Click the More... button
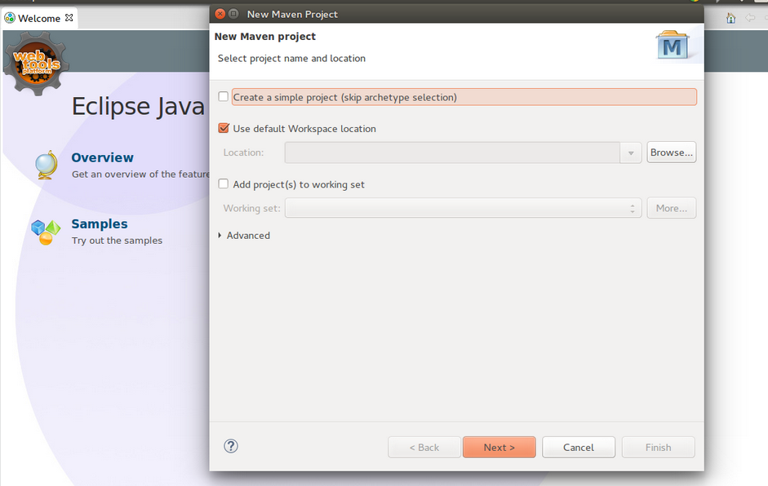Viewport: 768px width, 486px height. click(671, 208)
